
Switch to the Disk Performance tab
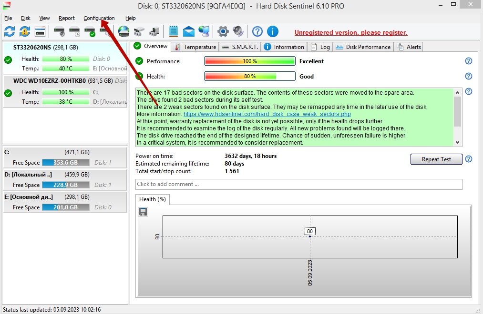363,47
